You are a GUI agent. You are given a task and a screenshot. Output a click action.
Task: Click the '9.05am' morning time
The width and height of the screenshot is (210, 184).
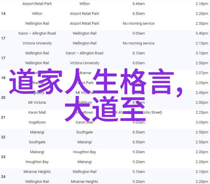[x=139, y=33]
